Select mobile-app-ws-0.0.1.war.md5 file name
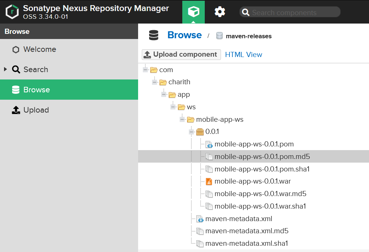369x252 pixels. [x=260, y=194]
